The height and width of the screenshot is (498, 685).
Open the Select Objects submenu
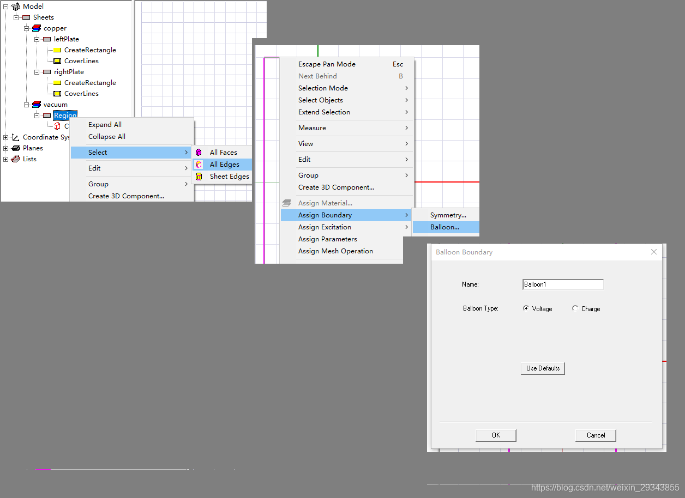[x=347, y=100]
